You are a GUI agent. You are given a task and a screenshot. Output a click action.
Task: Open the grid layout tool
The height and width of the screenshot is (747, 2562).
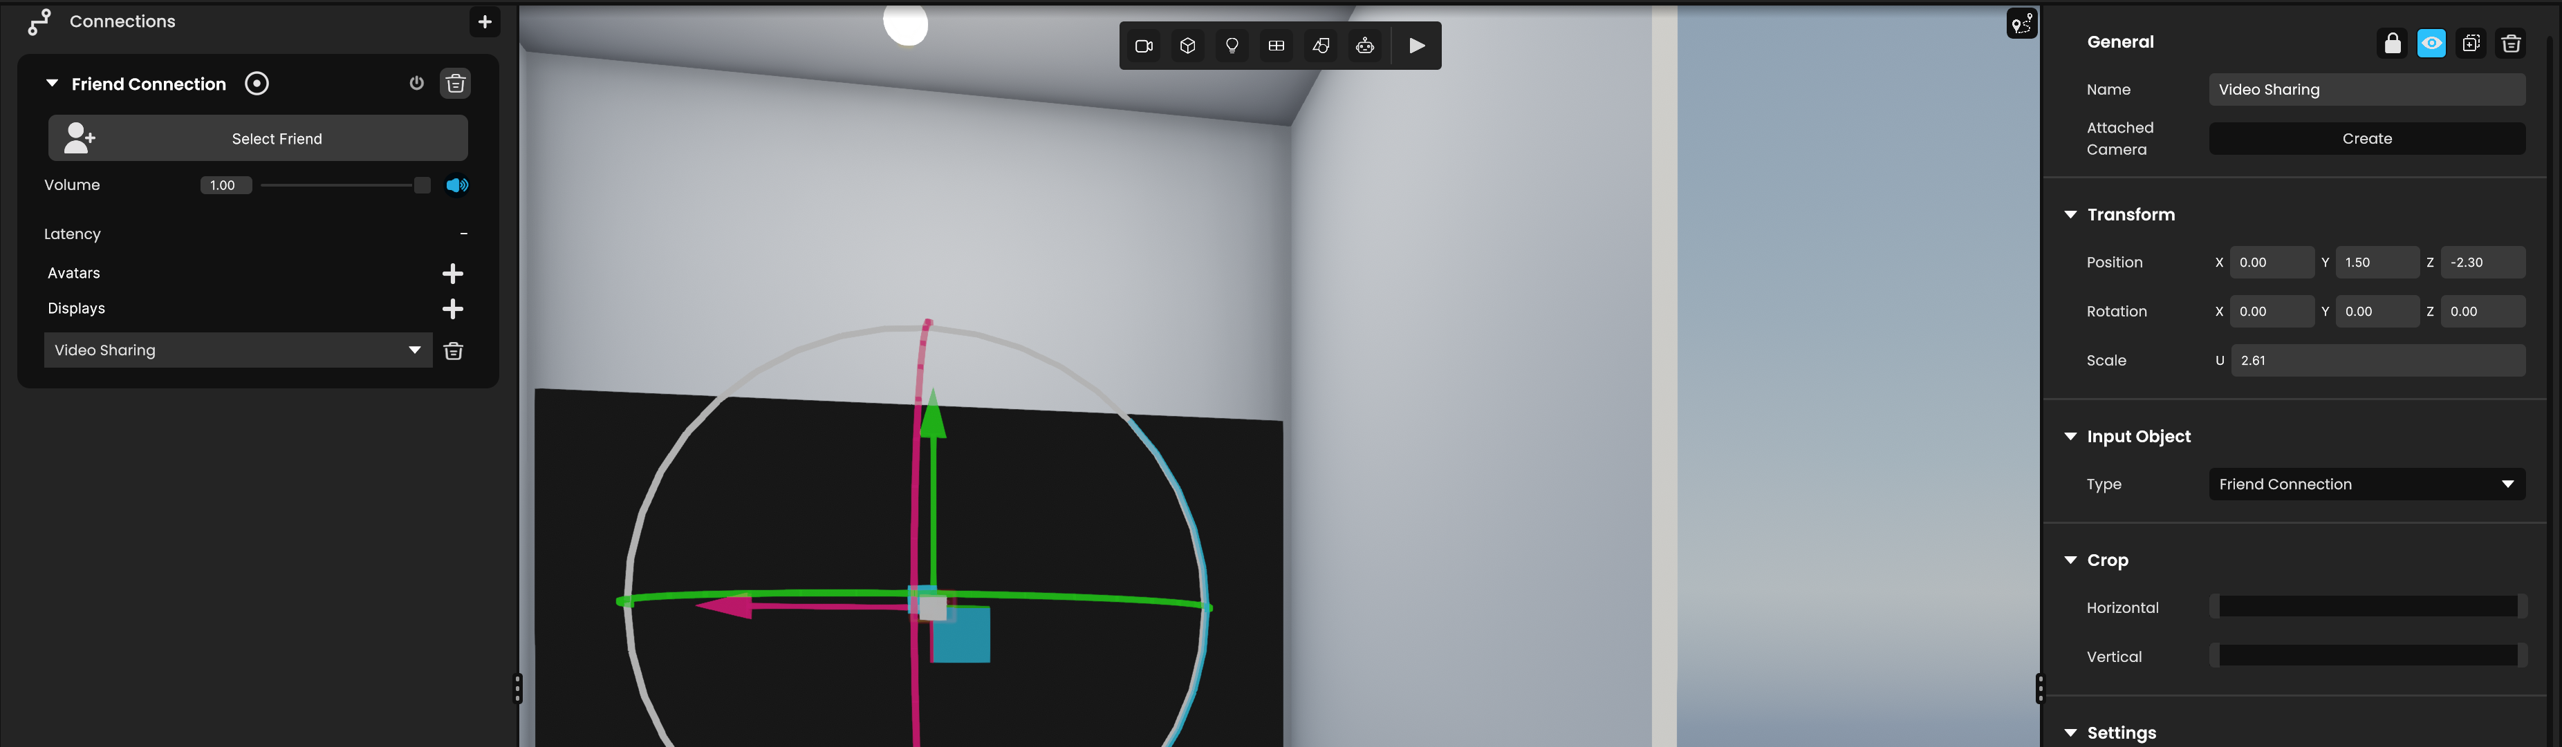(1276, 46)
